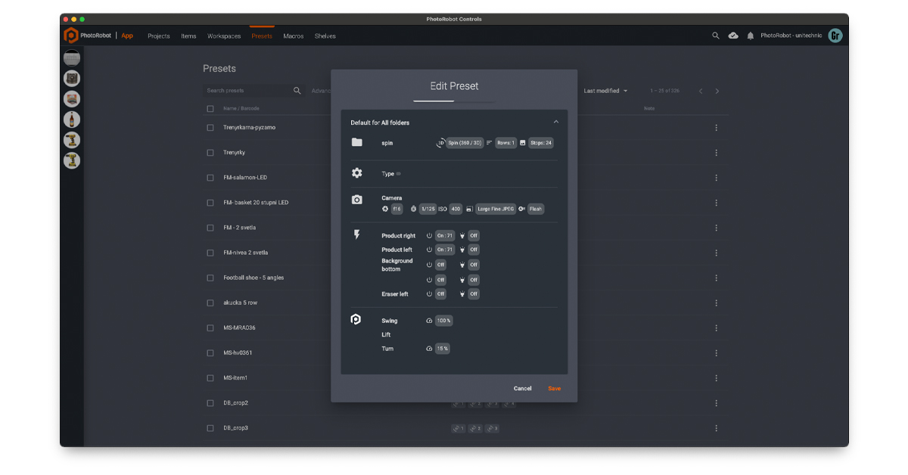
Task: Click the cloud sync icon in the toolbar
Action: point(733,35)
